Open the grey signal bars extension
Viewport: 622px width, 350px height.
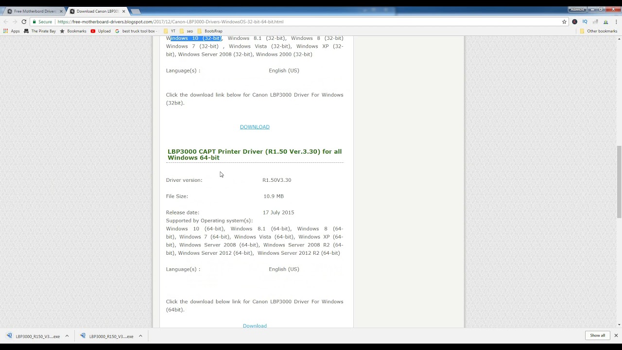[595, 21]
